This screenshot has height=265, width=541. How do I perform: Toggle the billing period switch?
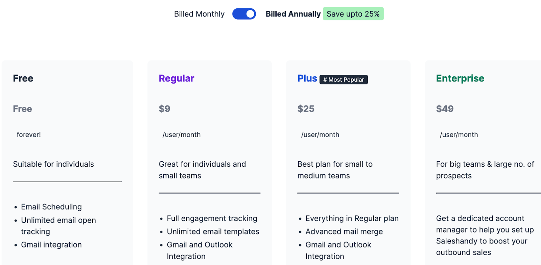(244, 14)
